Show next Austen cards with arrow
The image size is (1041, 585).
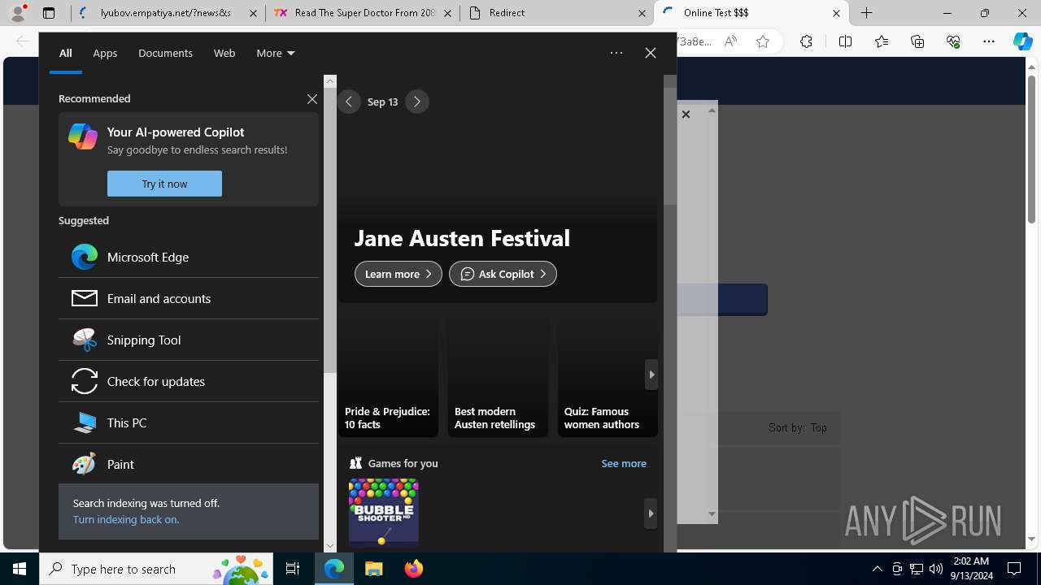651,375
